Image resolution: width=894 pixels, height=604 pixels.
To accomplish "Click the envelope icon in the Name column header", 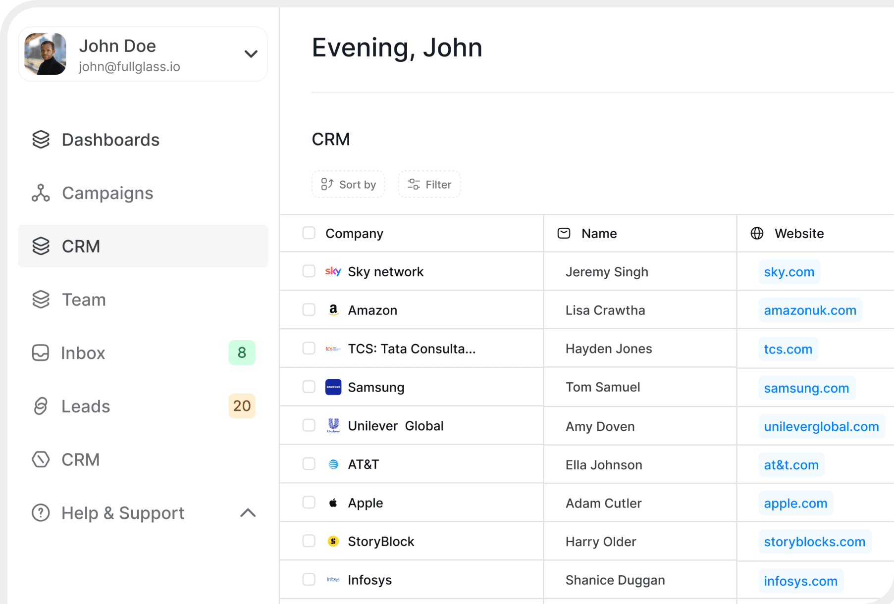I will pos(563,233).
